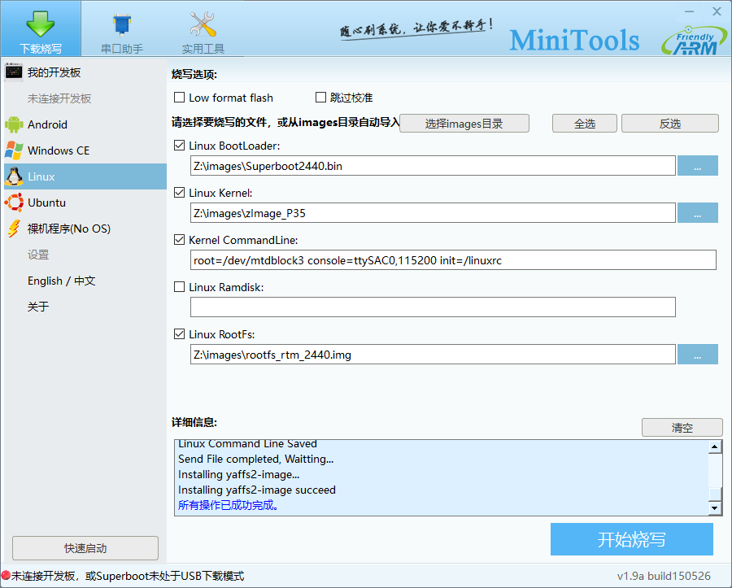Click 全选 select all button
This screenshot has width=732, height=588.
coord(585,123)
